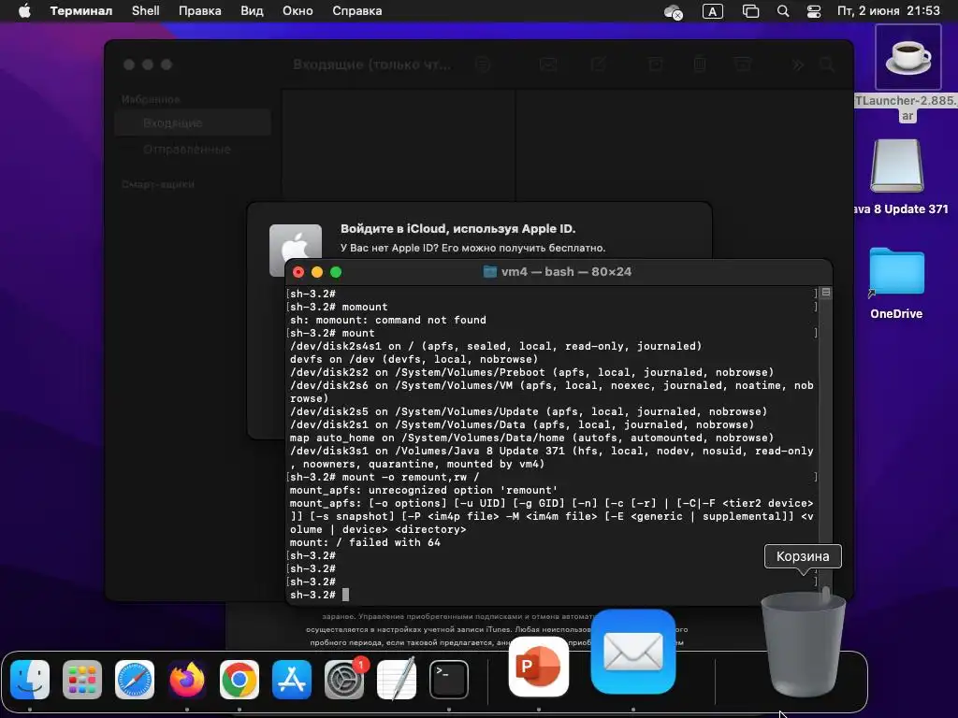Image resolution: width=958 pixels, height=718 pixels.
Task: Open Launchpad from the Dock
Action: [82, 680]
